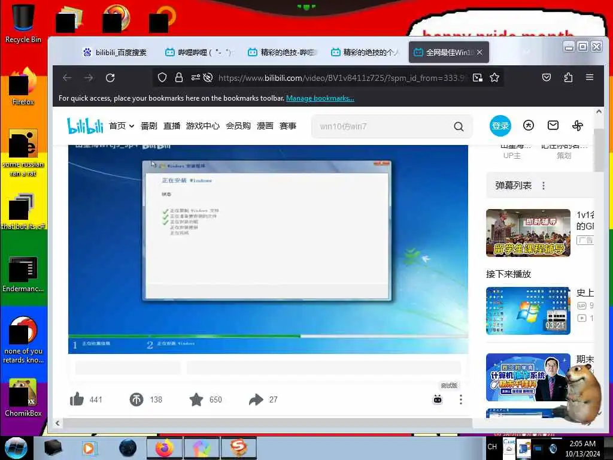
Task: Go forward in browser history
Action: [x=89, y=78]
